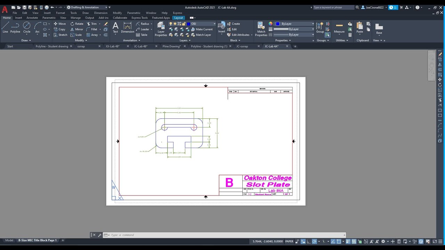Toggle infer constraints button in status bar

[298, 241]
